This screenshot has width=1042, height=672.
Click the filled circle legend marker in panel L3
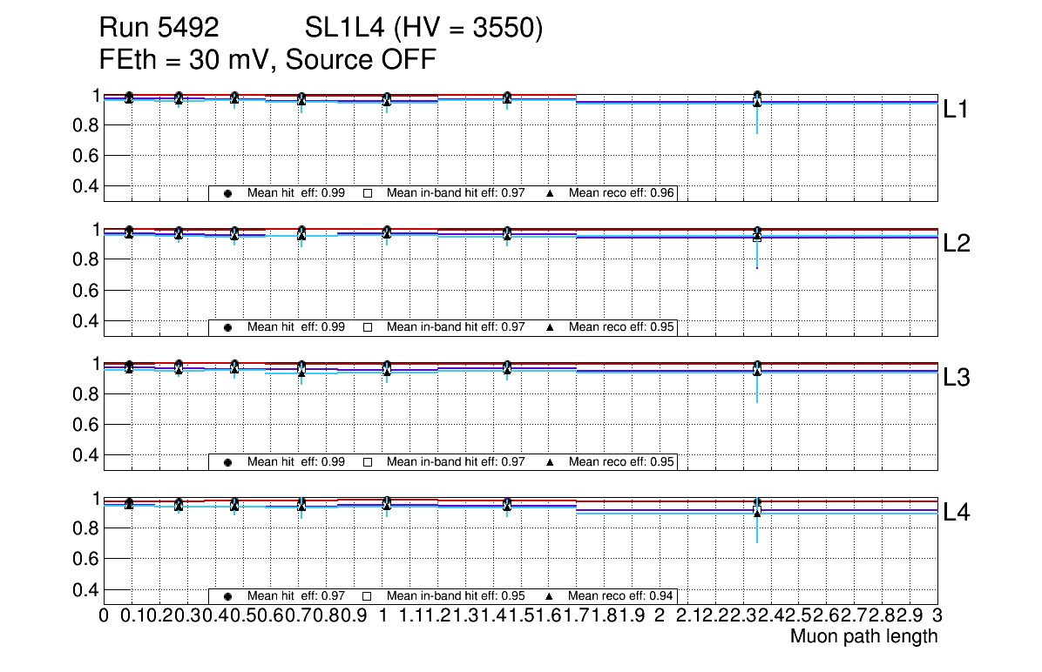point(227,462)
